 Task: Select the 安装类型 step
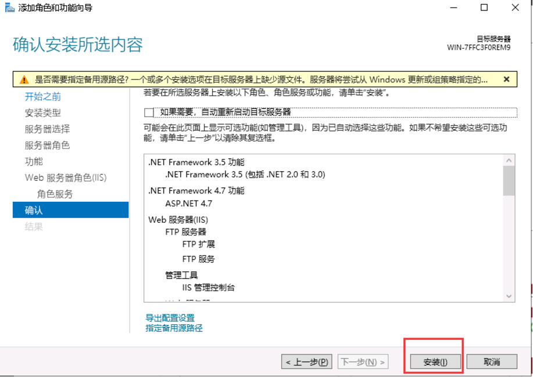(x=43, y=113)
